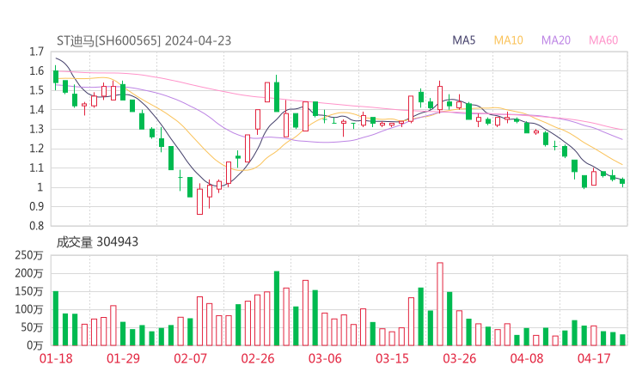Select the 1.6 price axis label
636x378 pixels.
pos(36,71)
